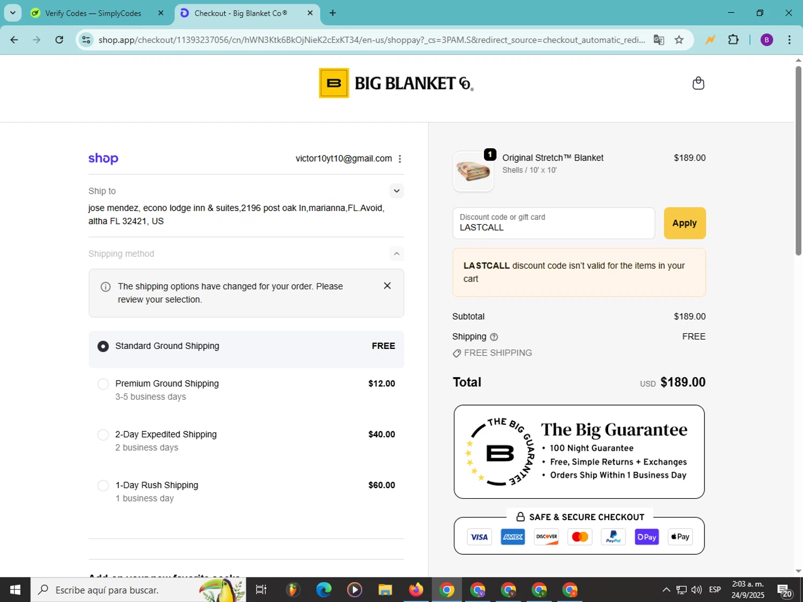
Task: Click the orange extension icon in the toolbar
Action: [x=710, y=40]
